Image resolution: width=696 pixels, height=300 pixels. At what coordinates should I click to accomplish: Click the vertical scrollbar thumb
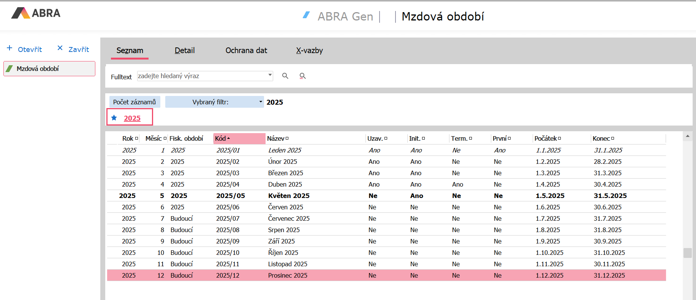(x=687, y=253)
